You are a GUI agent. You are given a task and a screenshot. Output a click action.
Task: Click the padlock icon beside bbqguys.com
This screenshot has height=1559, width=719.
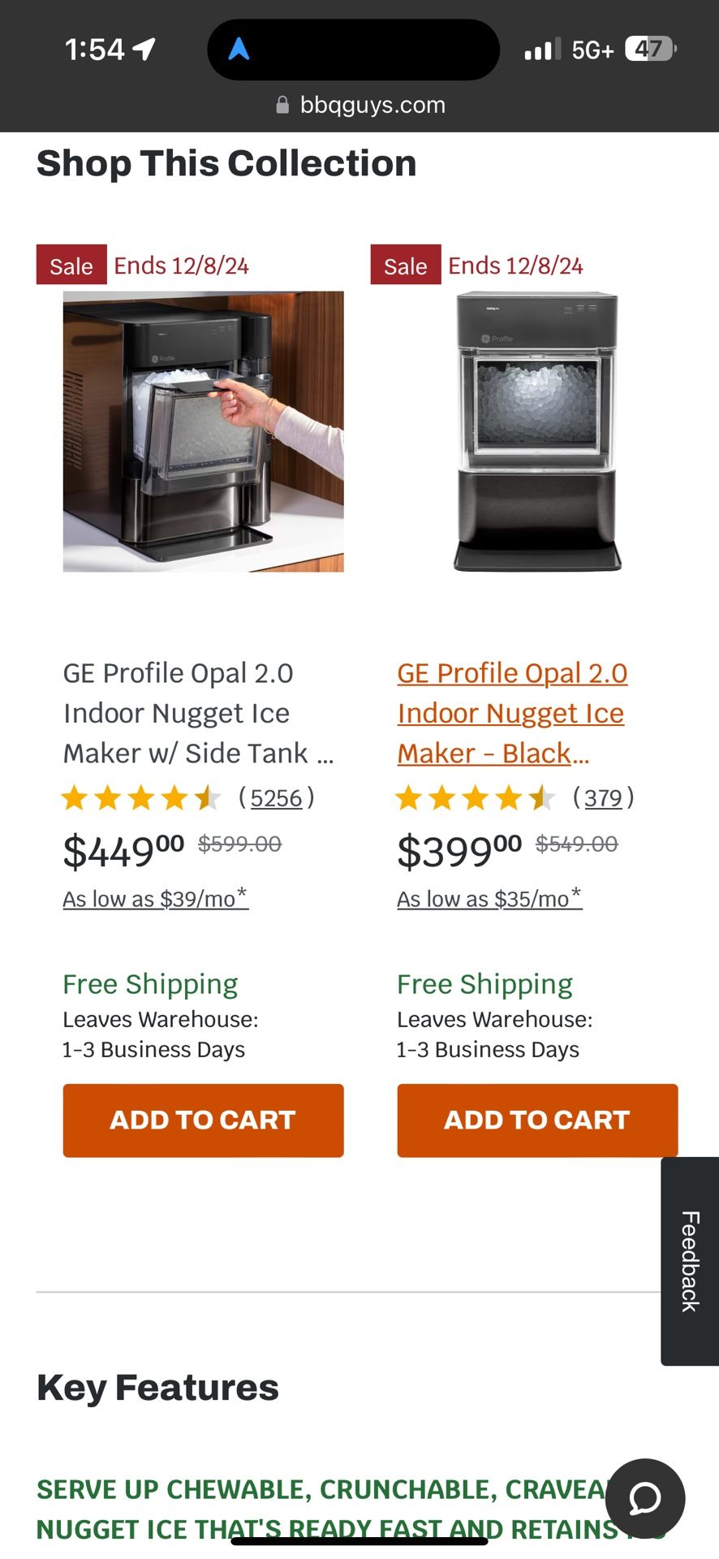point(282,104)
